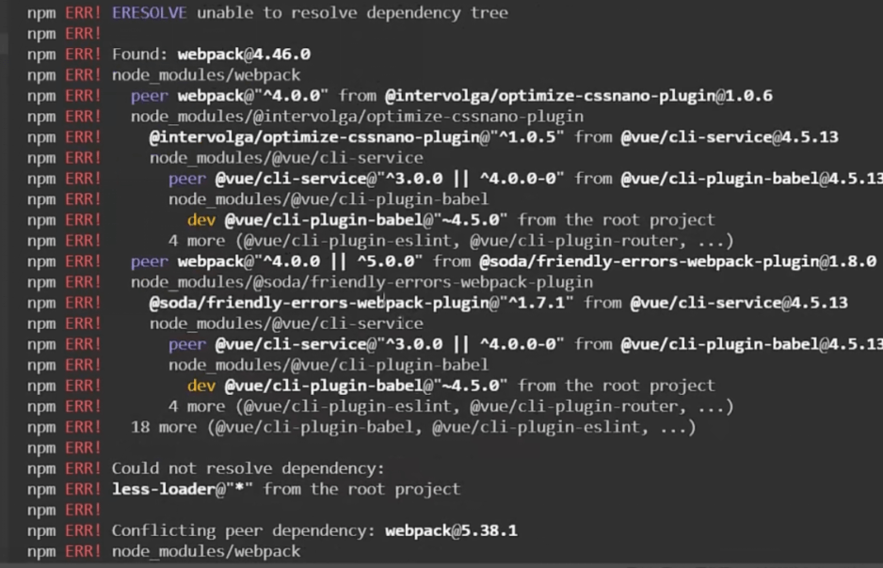
Task: Click 'Conflicting peer dependency: webpack@5.38.1' line
Action: tap(314, 531)
